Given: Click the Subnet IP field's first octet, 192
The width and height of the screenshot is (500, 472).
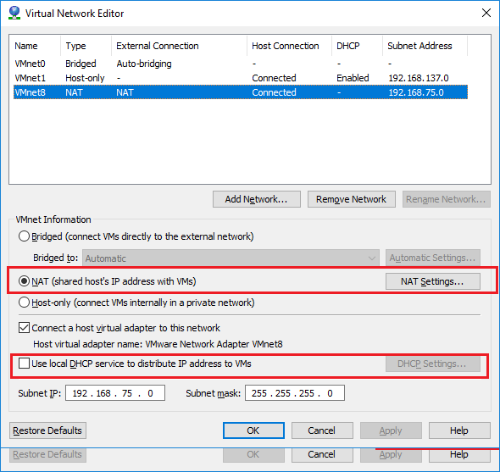Looking at the screenshot, I should click(x=80, y=393).
